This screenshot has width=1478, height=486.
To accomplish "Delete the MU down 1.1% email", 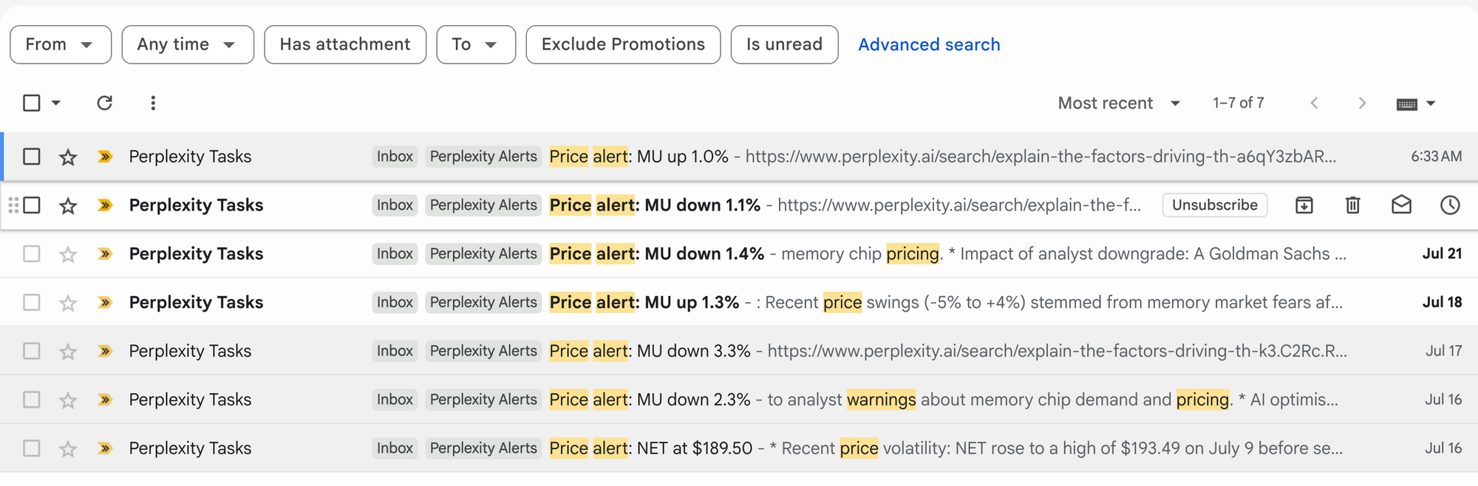I will pyautogui.click(x=1352, y=205).
